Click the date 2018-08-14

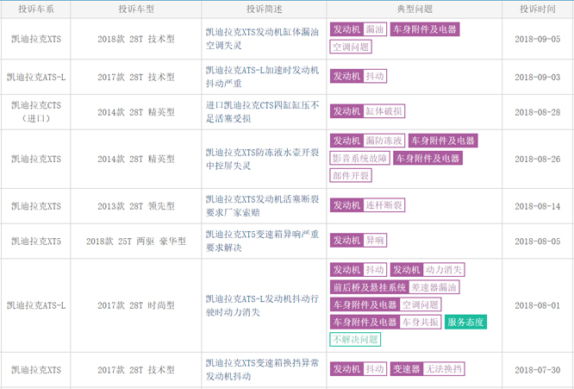tap(538, 206)
